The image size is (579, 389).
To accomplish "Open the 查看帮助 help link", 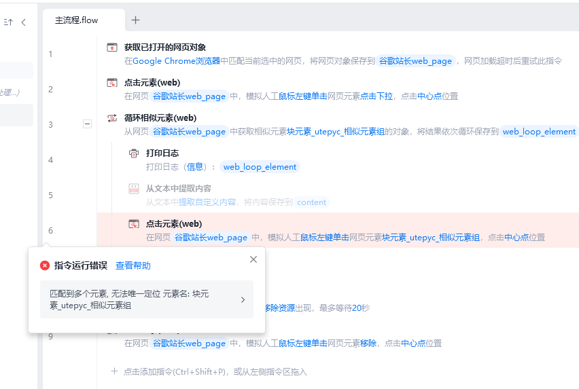I will point(133,265).
